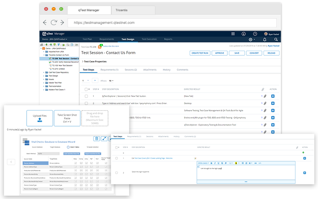The width and height of the screenshot is (318, 199).
Task: Open the Reports menu
Action: (x=168, y=39)
